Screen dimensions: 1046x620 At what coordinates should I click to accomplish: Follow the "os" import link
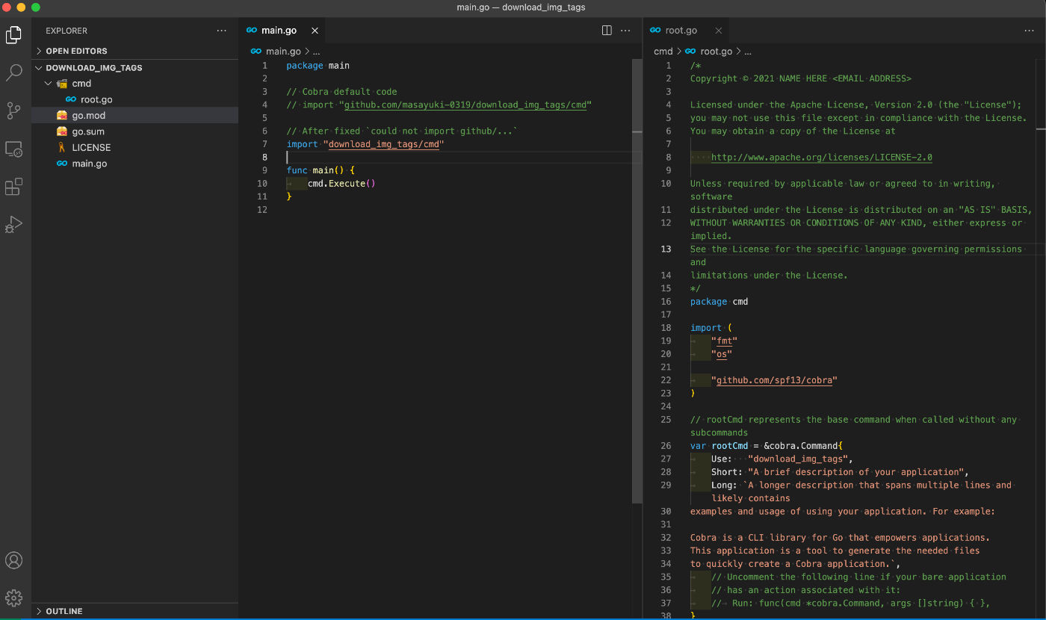[x=722, y=354]
